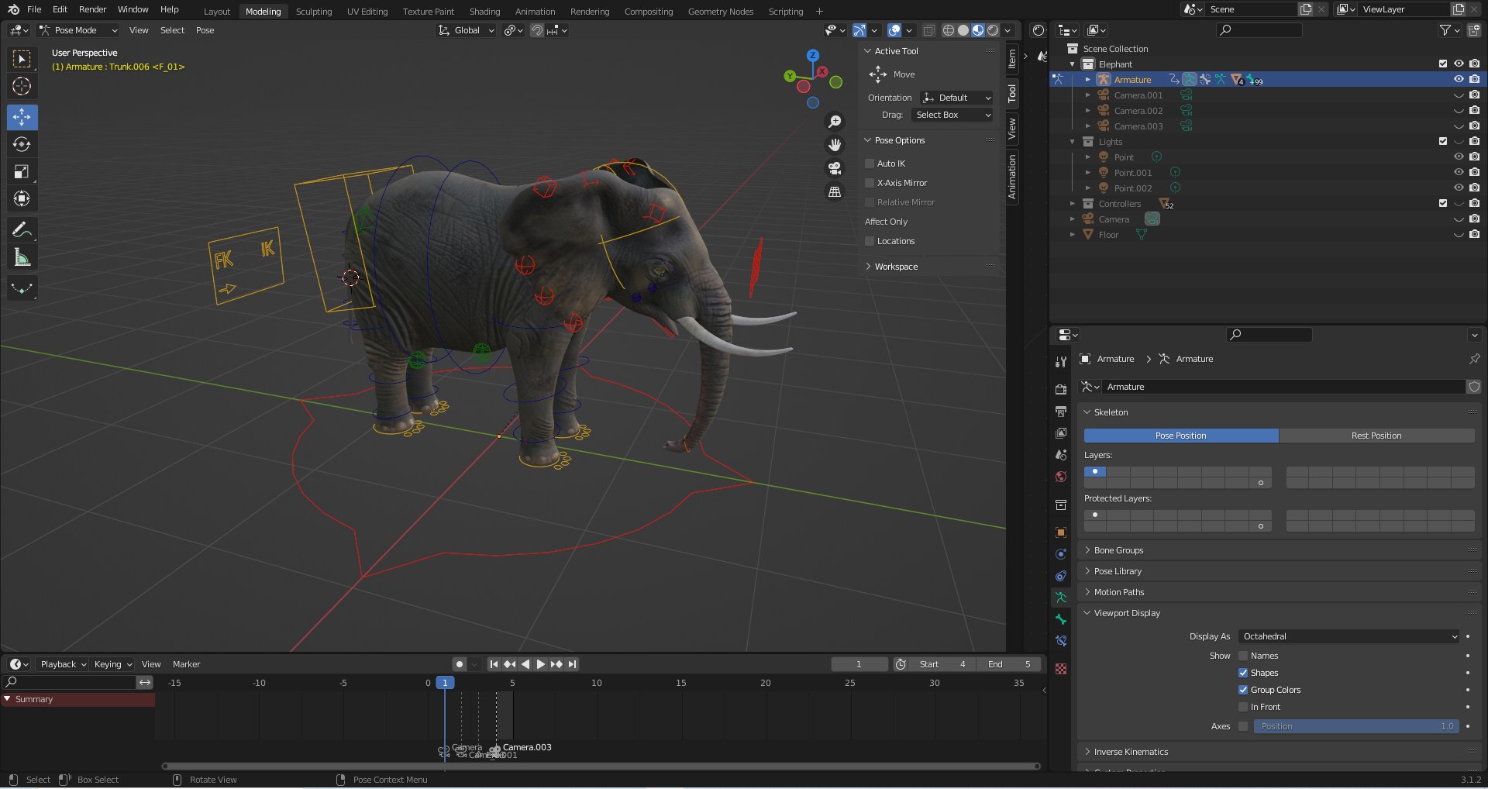
Task: Switch to the Animation workspace tab
Action: pyautogui.click(x=535, y=12)
